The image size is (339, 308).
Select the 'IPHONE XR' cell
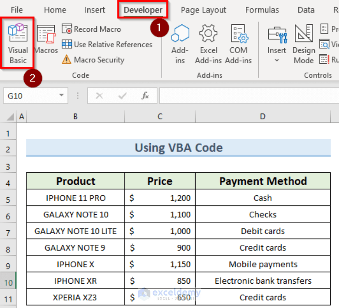(75, 281)
